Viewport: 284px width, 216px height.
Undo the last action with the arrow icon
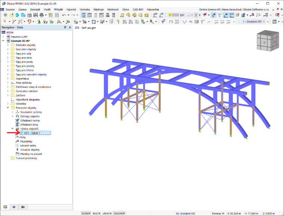tap(64, 15)
